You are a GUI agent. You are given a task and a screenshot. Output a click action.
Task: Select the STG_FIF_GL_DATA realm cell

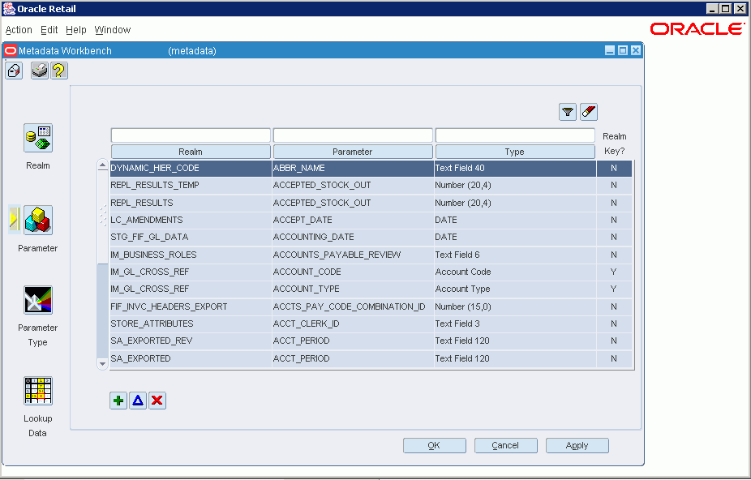(x=191, y=237)
